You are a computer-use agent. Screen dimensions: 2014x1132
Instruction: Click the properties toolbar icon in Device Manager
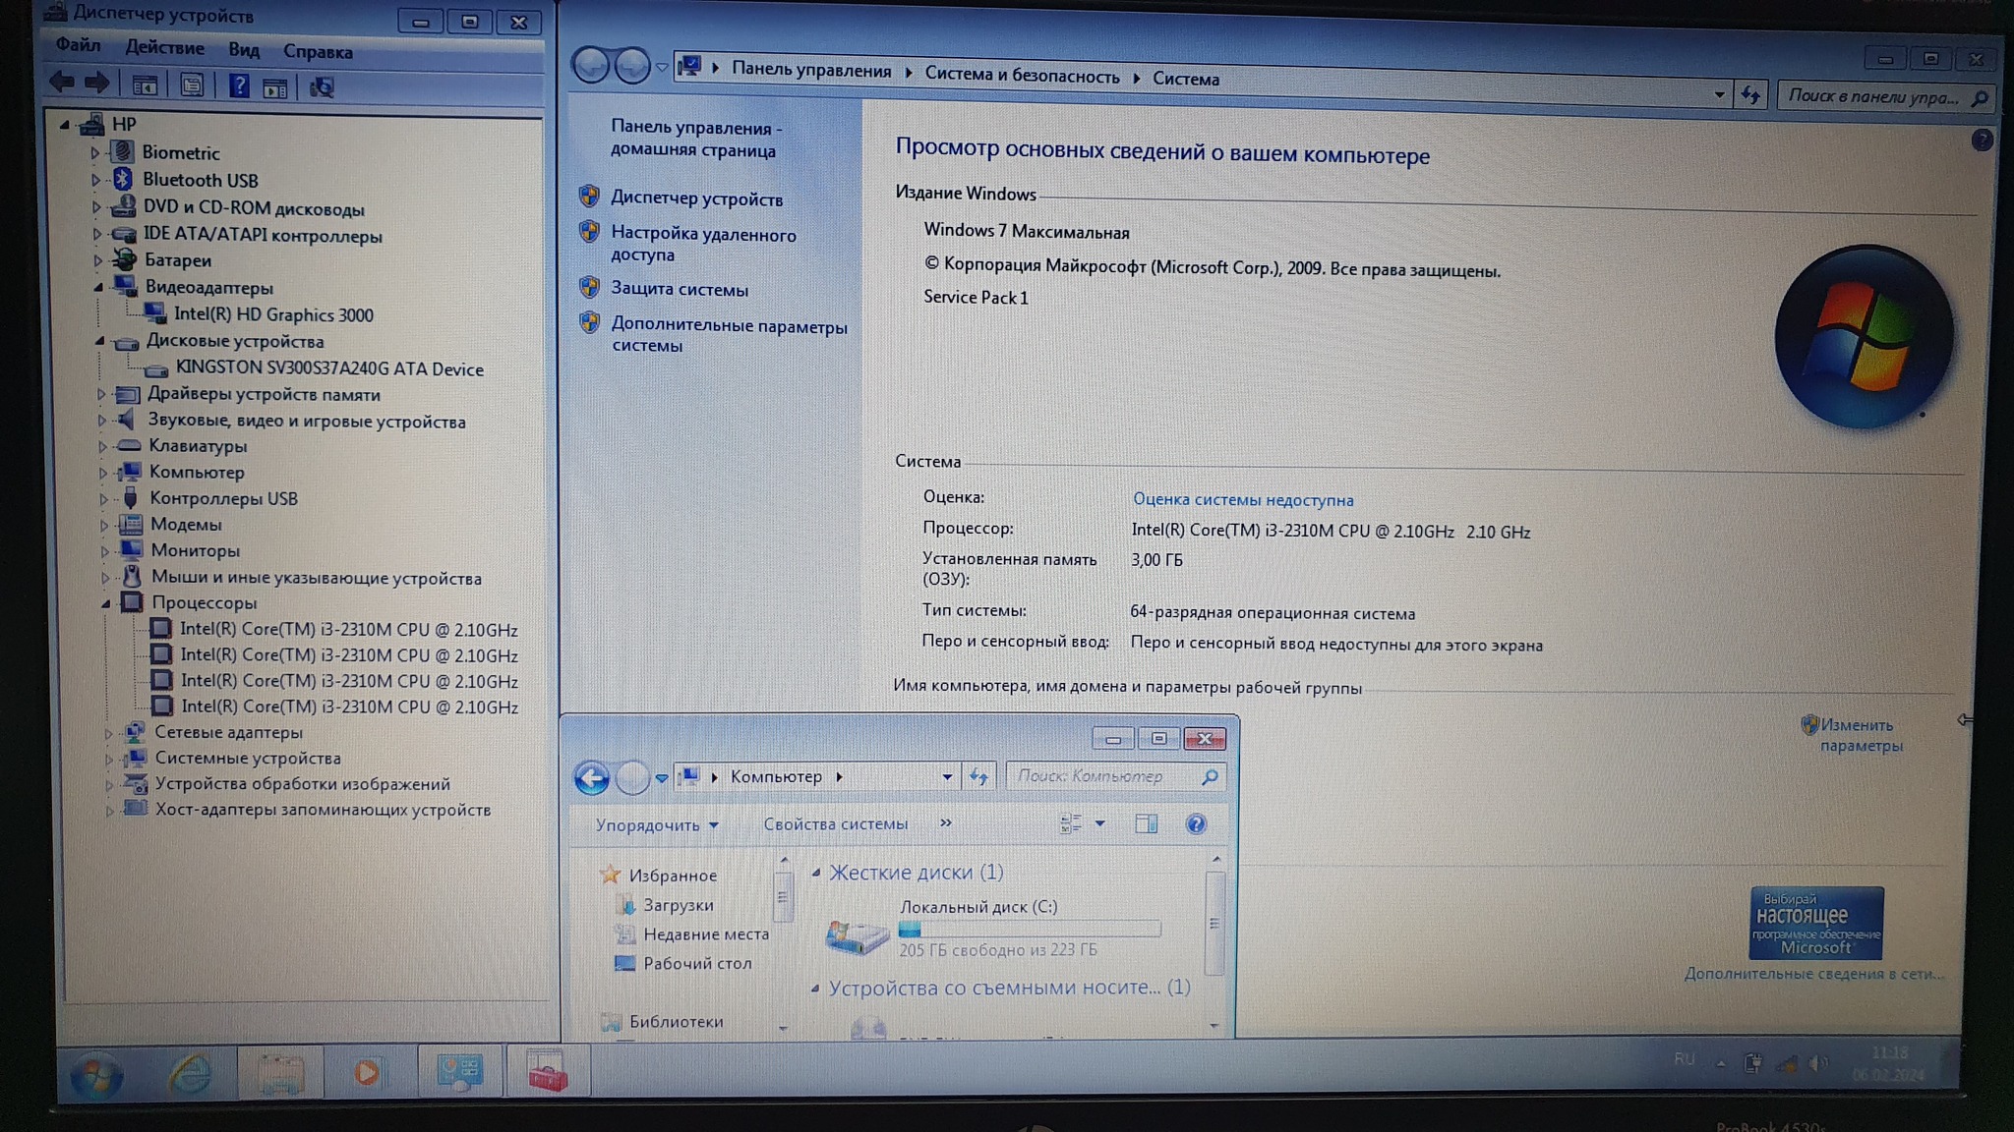(192, 86)
